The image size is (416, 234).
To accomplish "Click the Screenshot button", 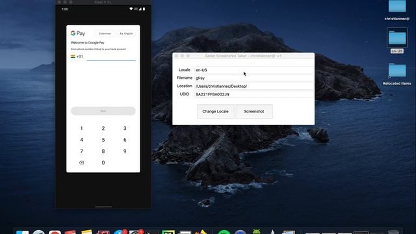I will [254, 111].
